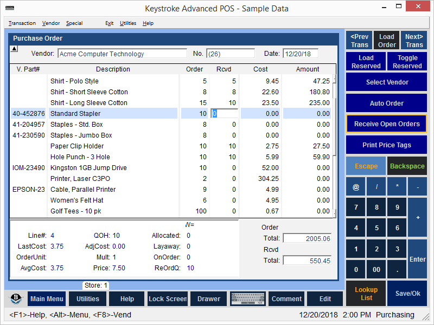Image resolution: width=434 pixels, height=325 pixels.
Task: Go to Next Trans
Action: coord(414,41)
